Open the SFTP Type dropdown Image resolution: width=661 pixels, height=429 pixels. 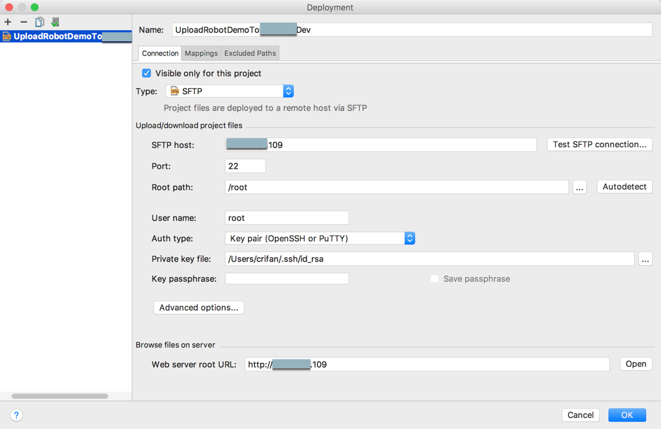pyautogui.click(x=230, y=91)
